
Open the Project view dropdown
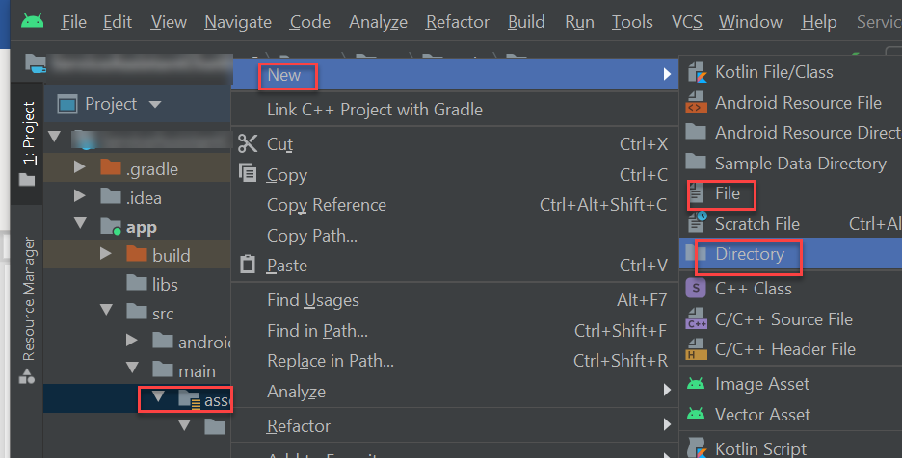[155, 104]
